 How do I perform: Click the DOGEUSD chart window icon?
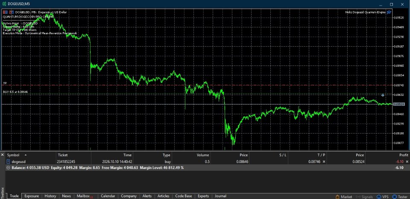4,4
